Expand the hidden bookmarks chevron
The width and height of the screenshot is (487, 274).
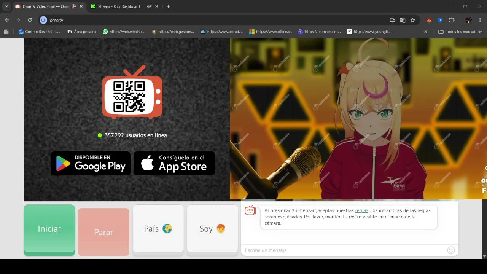pyautogui.click(x=426, y=32)
